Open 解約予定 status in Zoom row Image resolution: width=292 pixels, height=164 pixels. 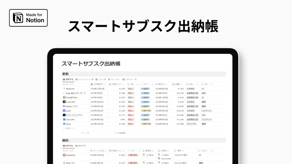tap(146, 124)
